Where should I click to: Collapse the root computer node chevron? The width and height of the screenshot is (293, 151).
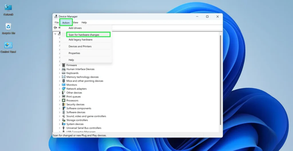click(x=55, y=34)
